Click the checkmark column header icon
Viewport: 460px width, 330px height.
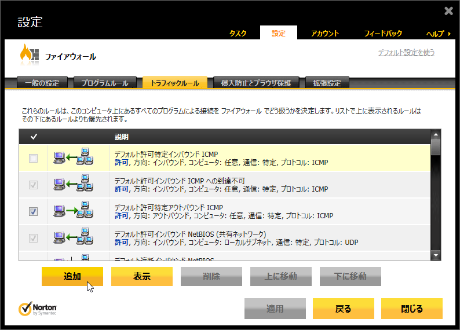(x=34, y=137)
